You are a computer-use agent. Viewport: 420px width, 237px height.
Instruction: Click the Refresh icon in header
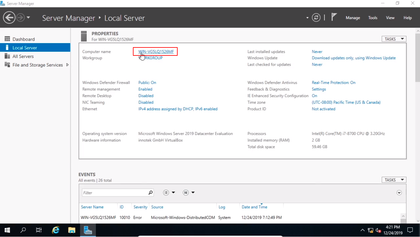[316, 18]
